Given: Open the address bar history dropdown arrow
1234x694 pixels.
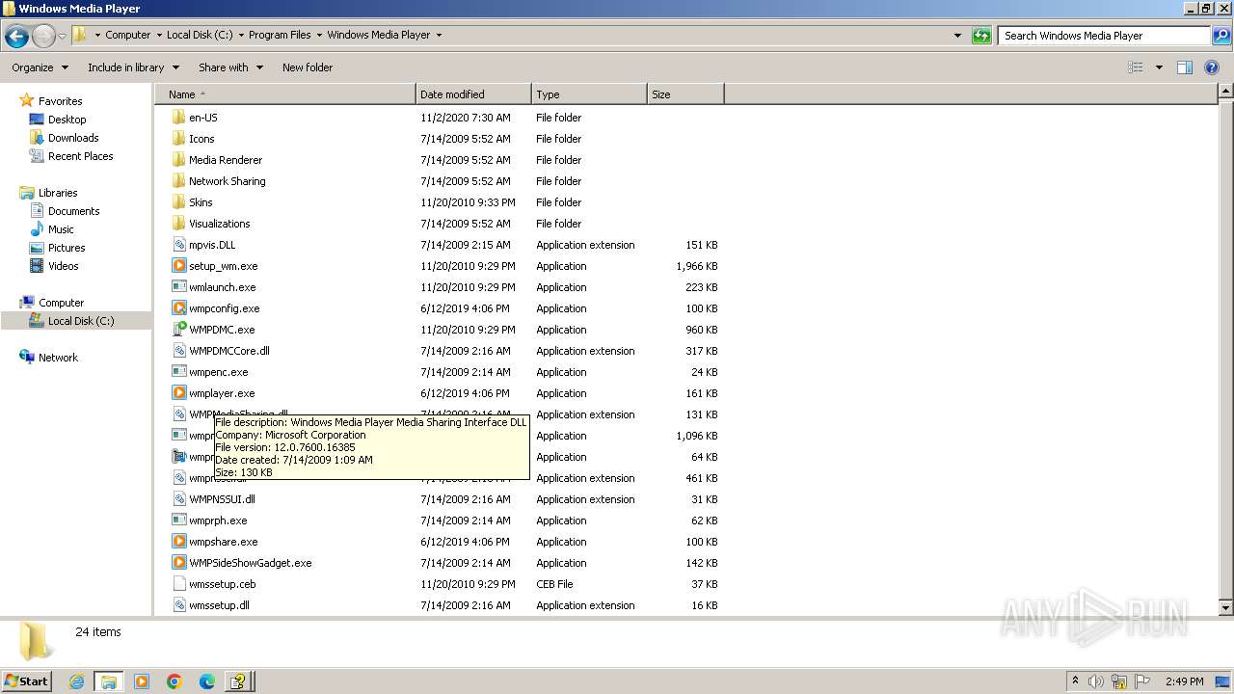Looking at the screenshot, I should (x=957, y=36).
